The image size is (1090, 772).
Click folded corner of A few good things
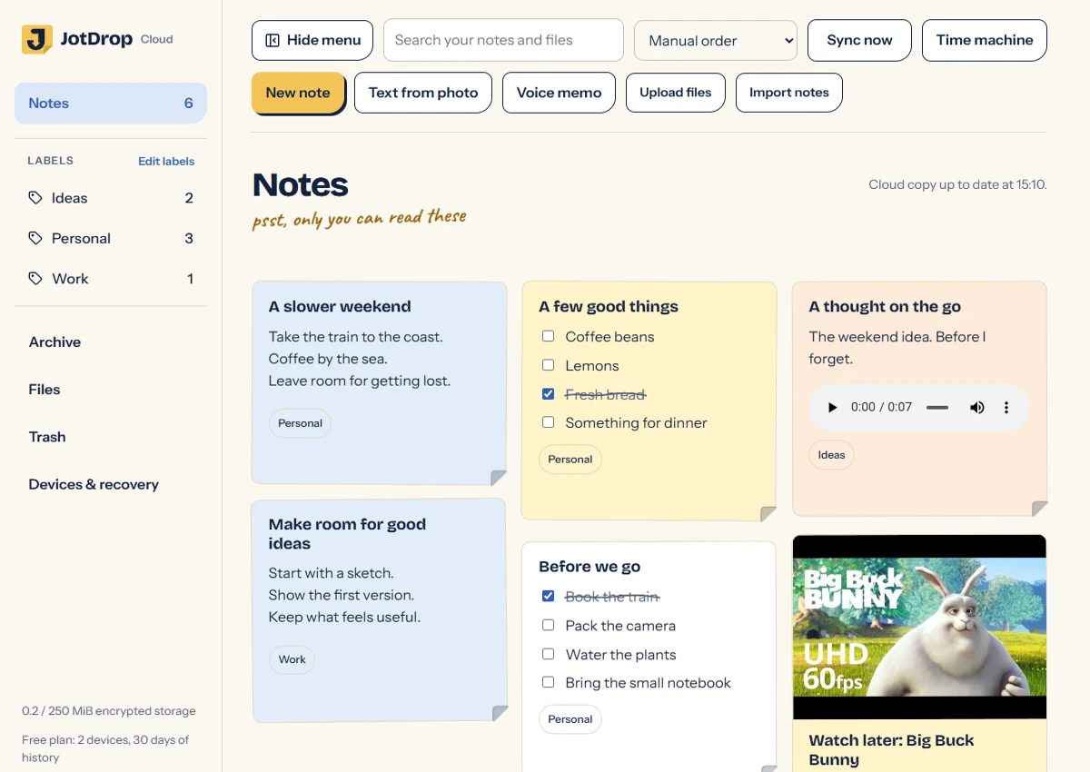pyautogui.click(x=768, y=514)
